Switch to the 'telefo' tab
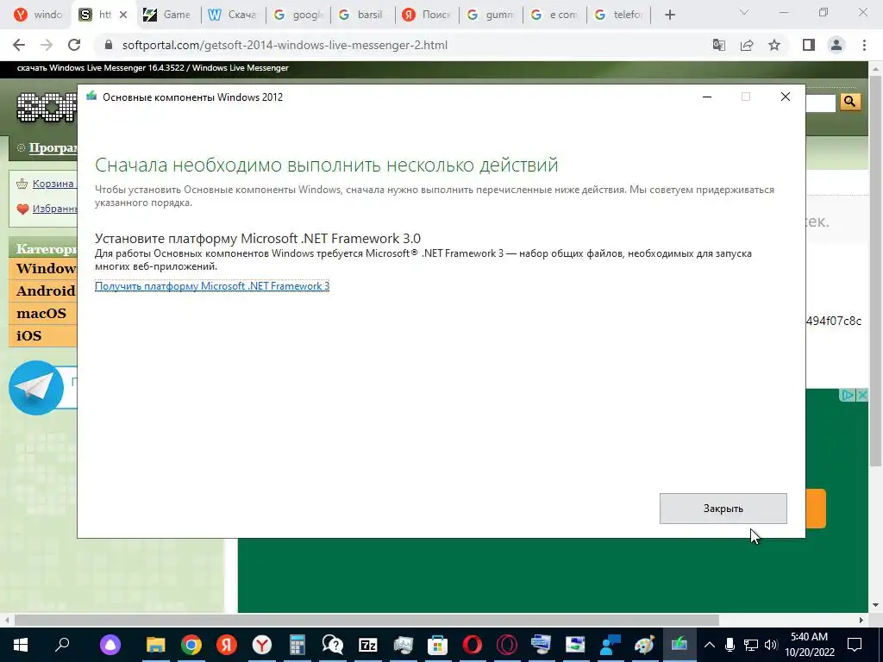Screen dimensions: 883x662 coord(619,15)
